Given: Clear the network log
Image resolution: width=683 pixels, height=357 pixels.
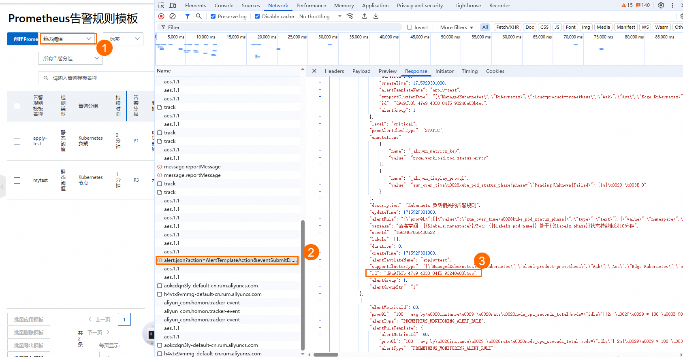Looking at the screenshot, I should pyautogui.click(x=173, y=16).
